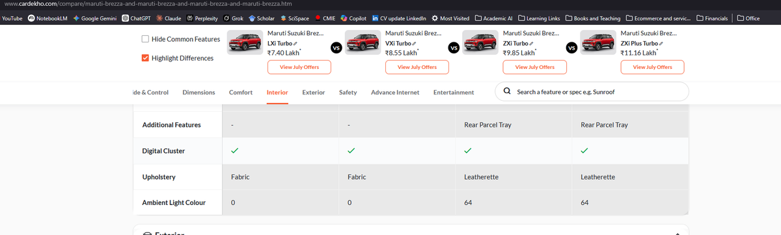Open the SciSpace bookmark icon
Screen dimensions: 781x235
(x=283, y=18)
